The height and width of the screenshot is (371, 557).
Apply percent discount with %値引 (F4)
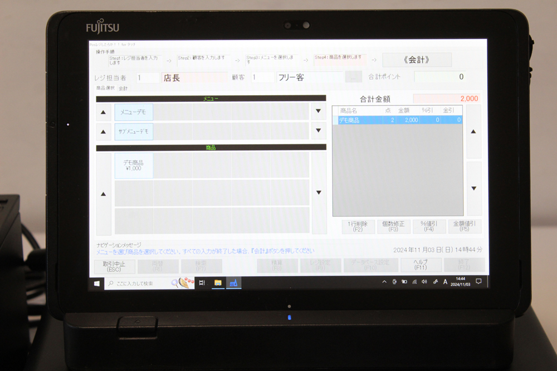tap(429, 226)
